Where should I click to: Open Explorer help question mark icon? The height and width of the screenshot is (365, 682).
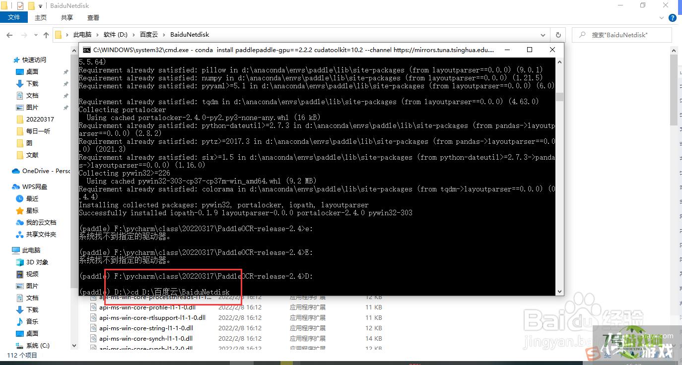(x=673, y=17)
